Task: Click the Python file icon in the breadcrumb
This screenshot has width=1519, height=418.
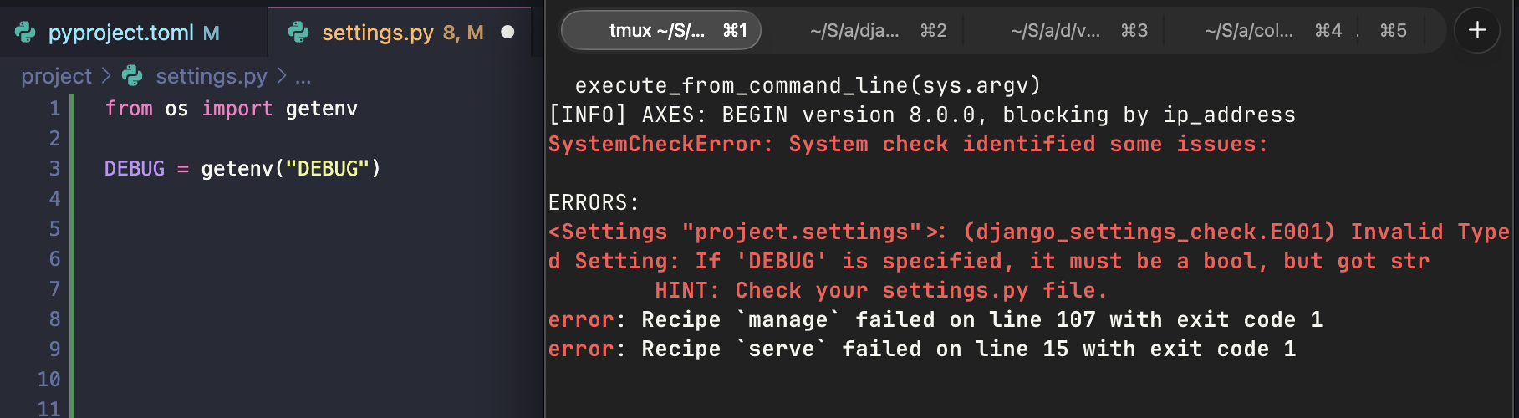Action: point(132,76)
